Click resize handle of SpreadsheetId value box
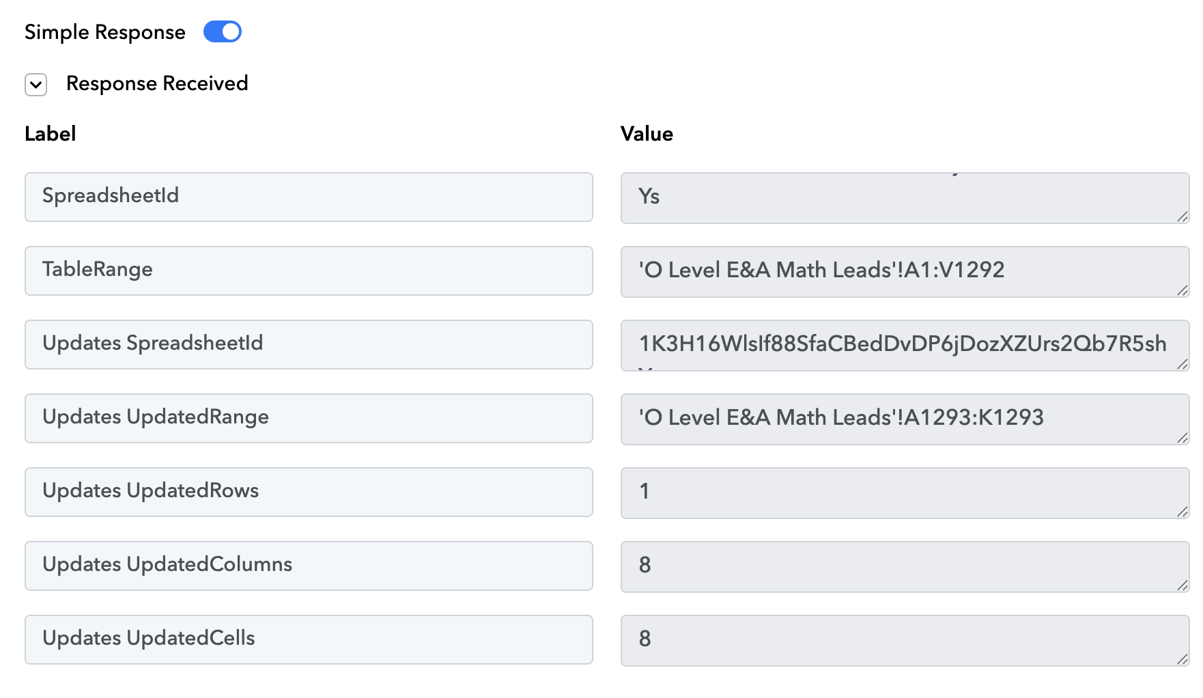The height and width of the screenshot is (698, 1203). (1183, 217)
